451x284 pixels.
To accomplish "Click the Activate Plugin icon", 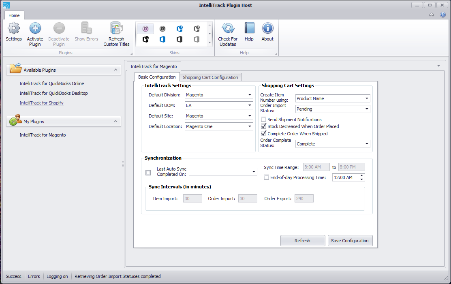I will coord(35,28).
